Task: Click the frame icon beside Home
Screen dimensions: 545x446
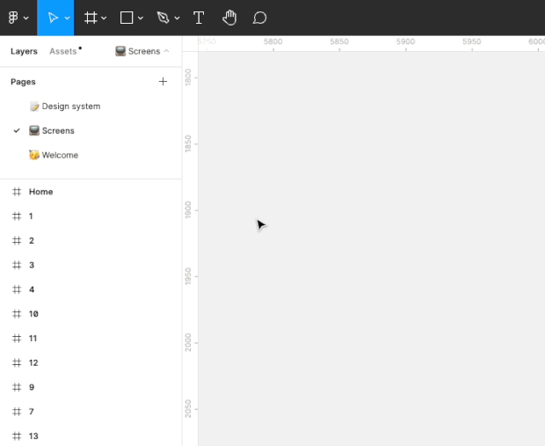Action: [x=17, y=192]
